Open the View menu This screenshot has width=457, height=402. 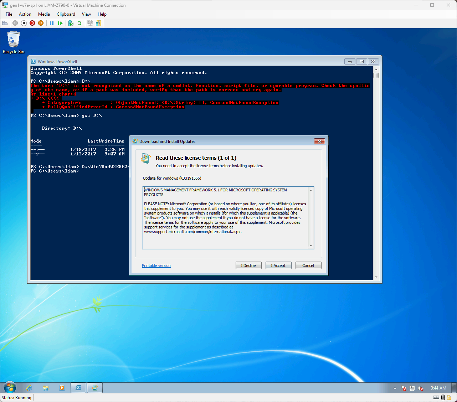(x=86, y=14)
